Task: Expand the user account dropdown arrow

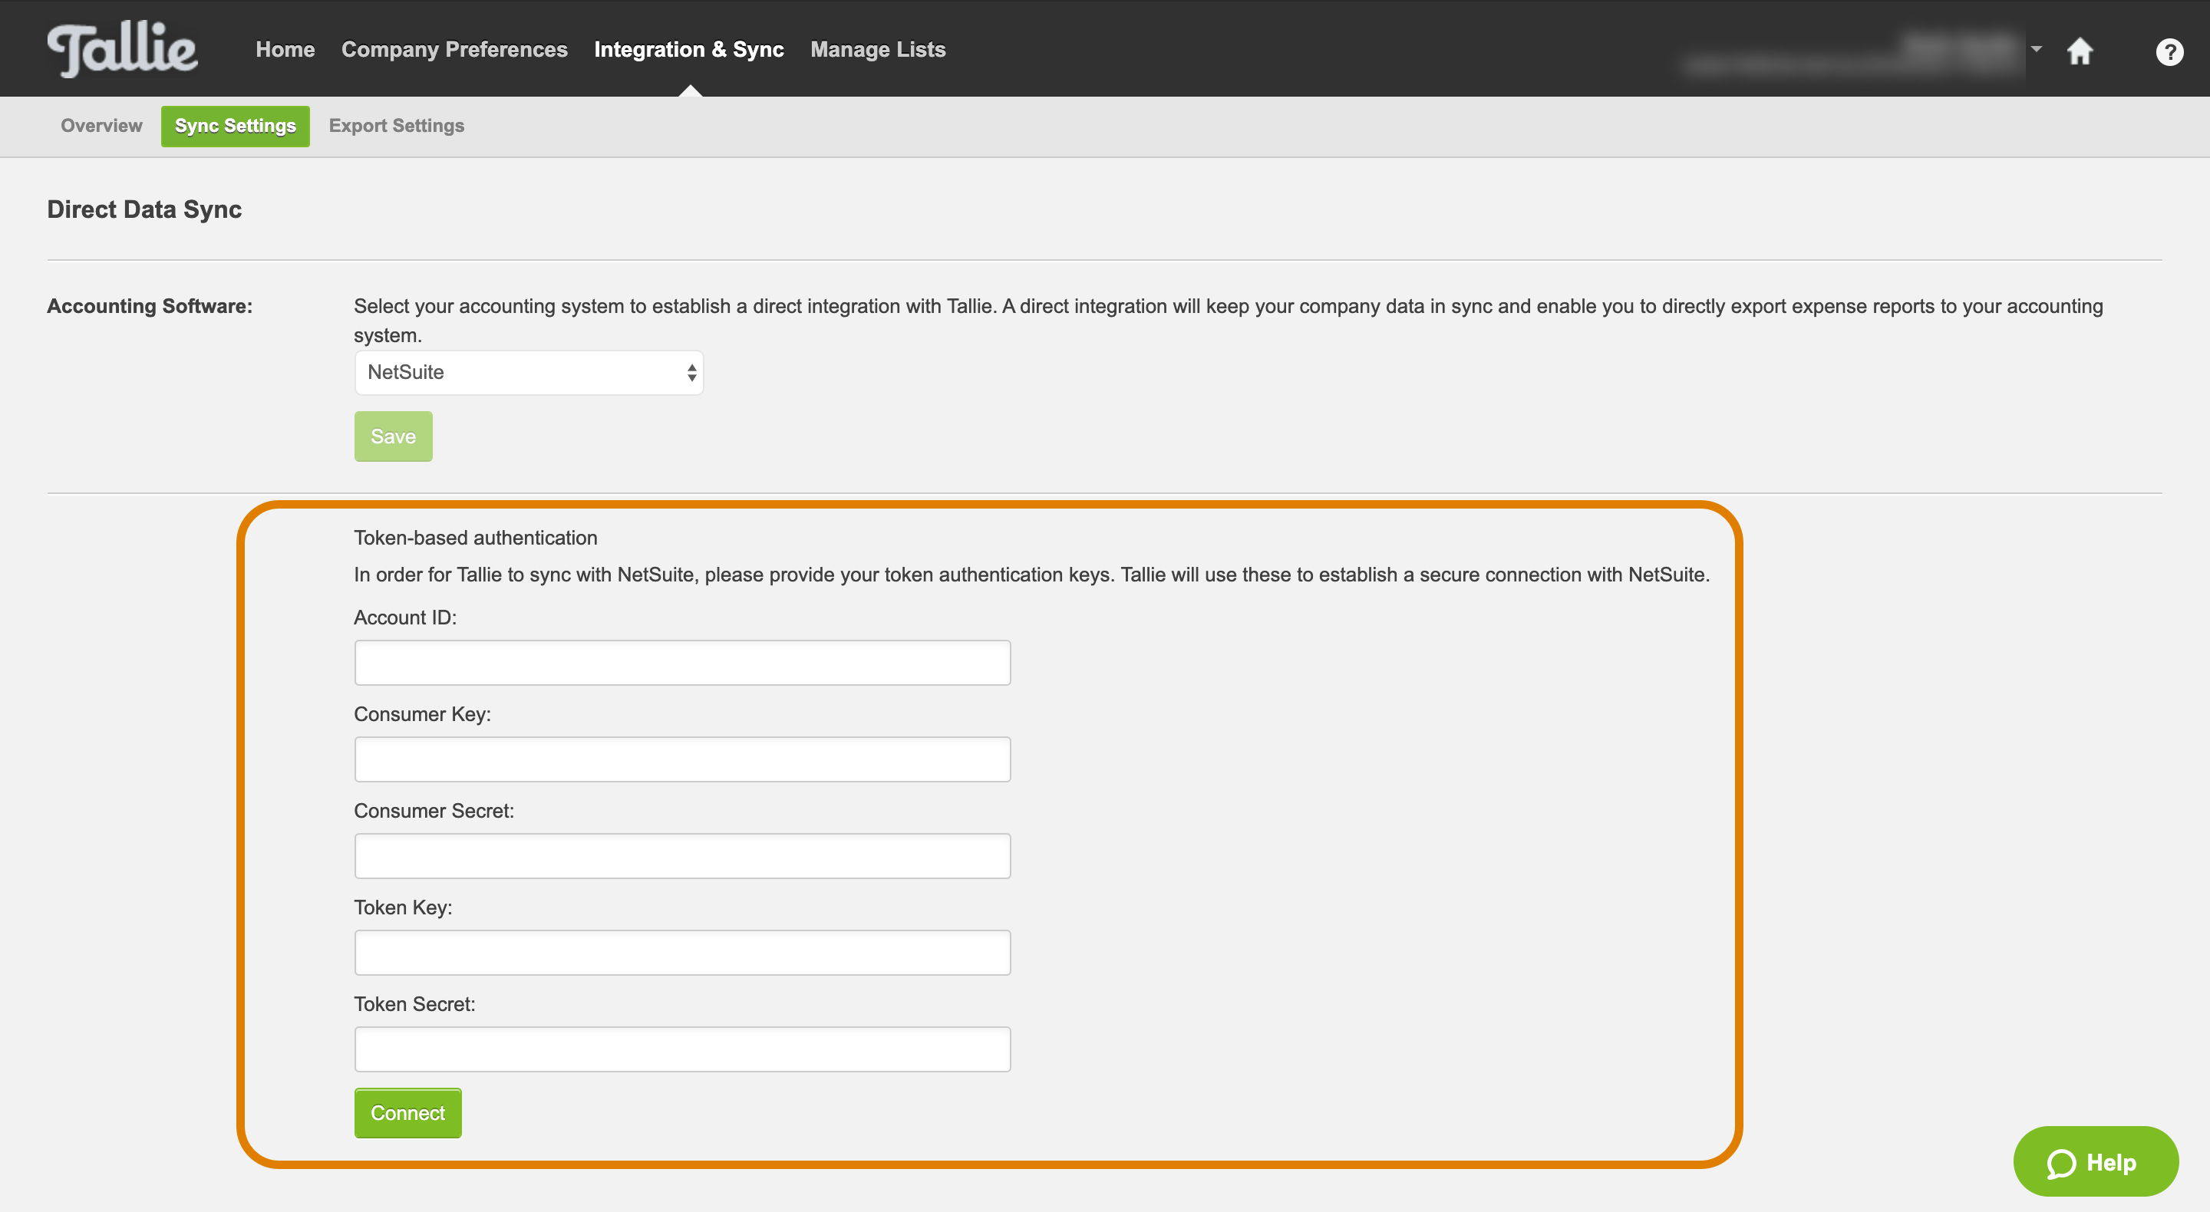Action: (x=2036, y=49)
